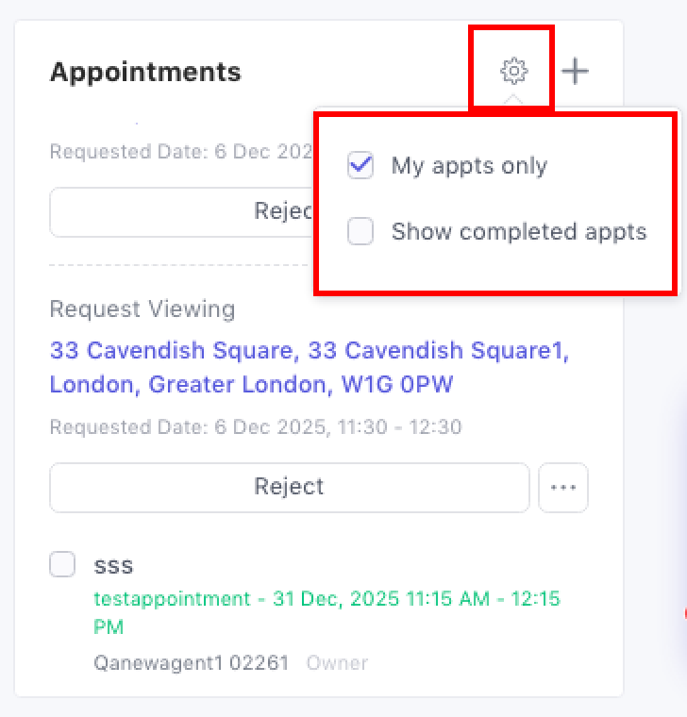687x717 pixels.
Task: Open the 33 Cavendish Square address link
Action: tap(309, 367)
